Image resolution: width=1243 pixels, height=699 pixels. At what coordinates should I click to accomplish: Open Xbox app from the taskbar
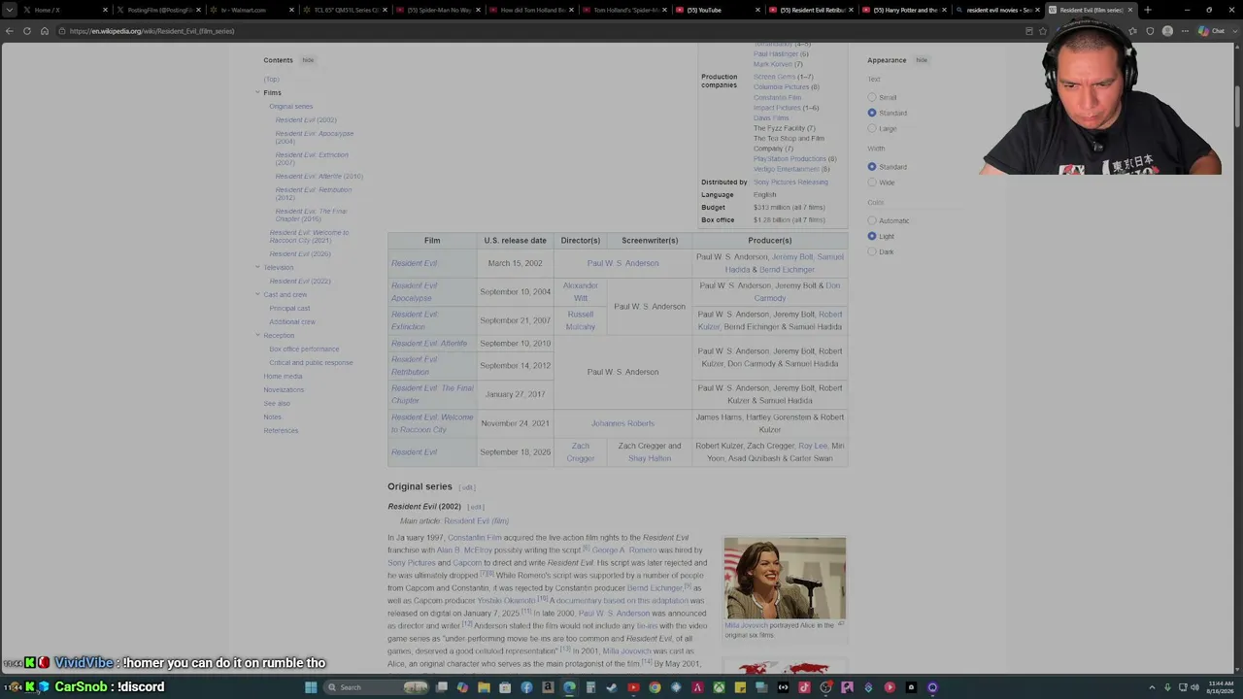(719, 687)
